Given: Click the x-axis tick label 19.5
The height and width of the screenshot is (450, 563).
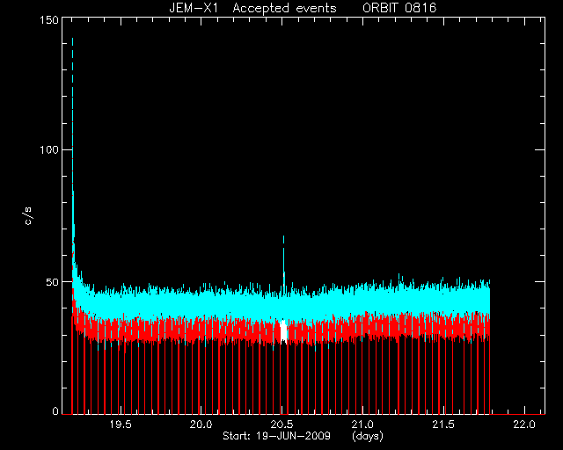Looking at the screenshot, I should coord(121,425).
